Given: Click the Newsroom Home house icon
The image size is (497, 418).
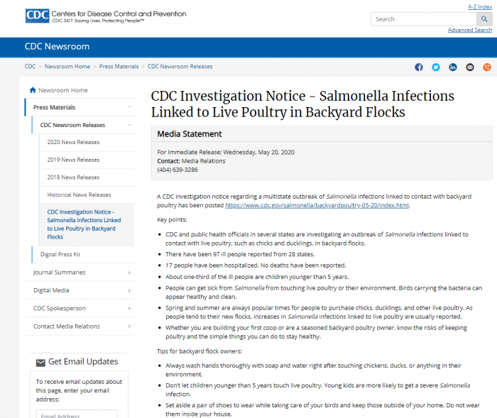Looking at the screenshot, I should click(33, 90).
